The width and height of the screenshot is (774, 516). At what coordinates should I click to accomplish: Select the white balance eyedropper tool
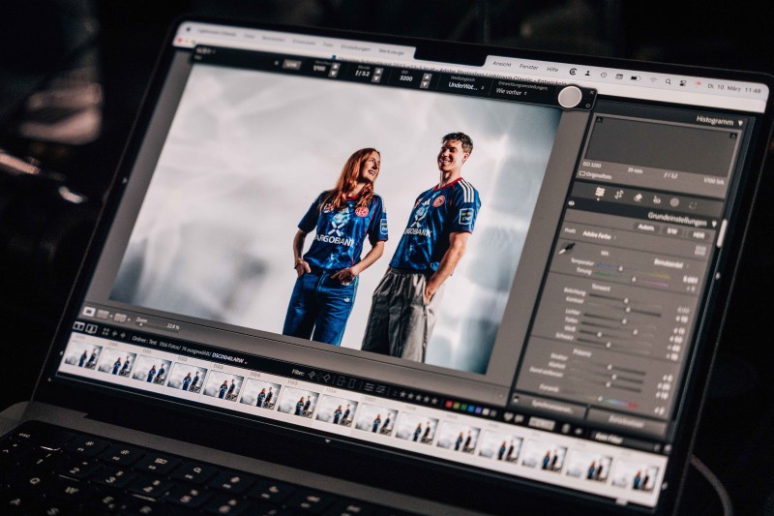(x=568, y=247)
